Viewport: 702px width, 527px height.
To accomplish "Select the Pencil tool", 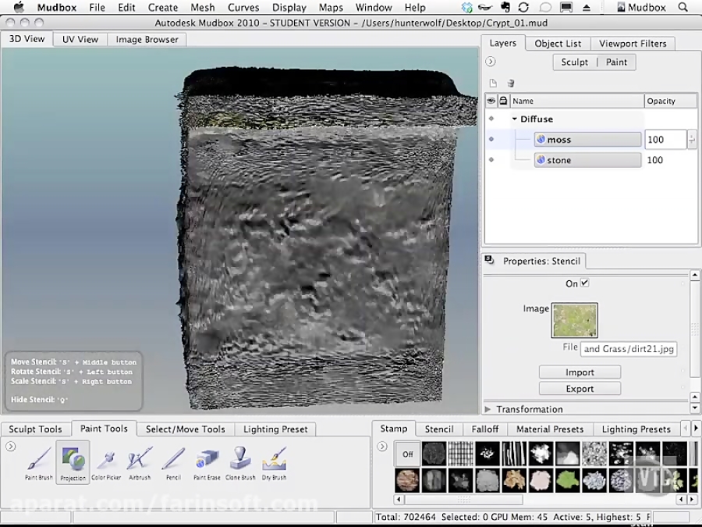I will pyautogui.click(x=172, y=461).
